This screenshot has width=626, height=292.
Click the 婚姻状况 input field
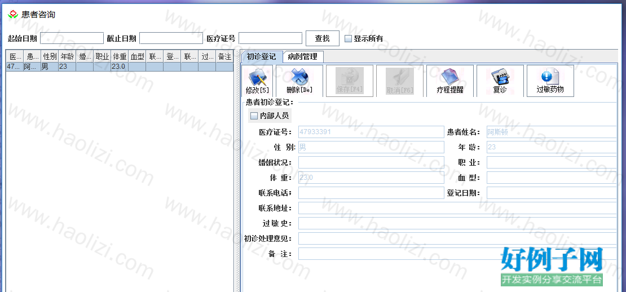click(x=371, y=162)
